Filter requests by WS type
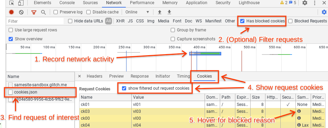Screen dimensions: 328x128 pyautogui.click(x=199, y=21)
